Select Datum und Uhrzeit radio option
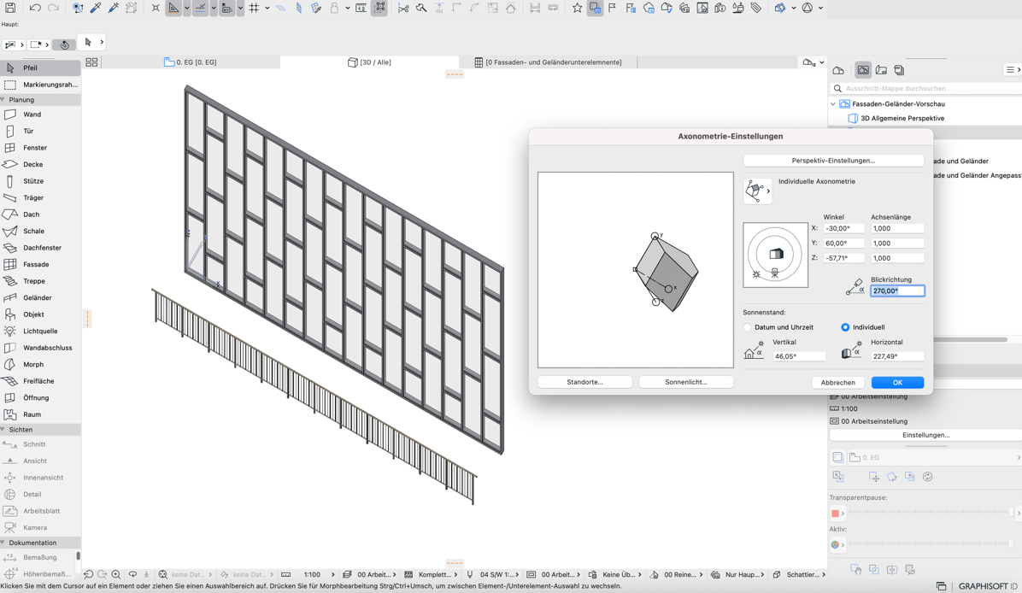 [x=747, y=327]
